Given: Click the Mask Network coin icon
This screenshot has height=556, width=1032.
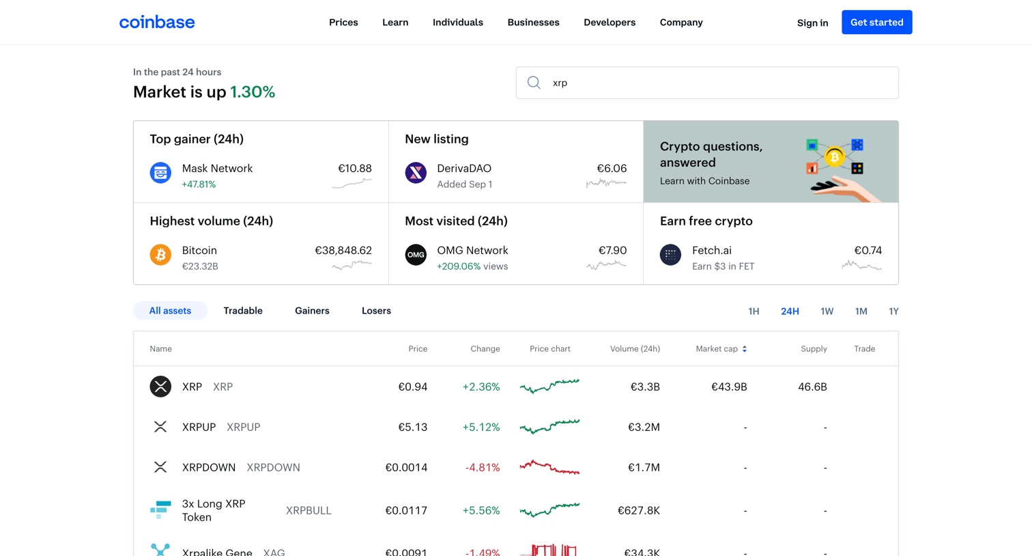Looking at the screenshot, I should point(160,173).
